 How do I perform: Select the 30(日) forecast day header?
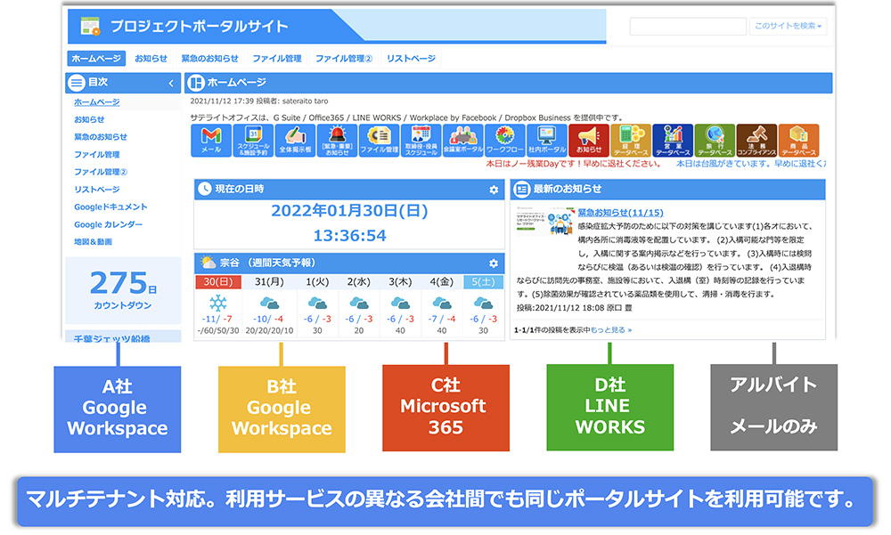[x=218, y=282]
